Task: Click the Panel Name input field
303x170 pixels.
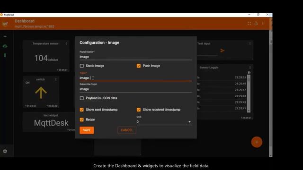Action: coord(136,57)
